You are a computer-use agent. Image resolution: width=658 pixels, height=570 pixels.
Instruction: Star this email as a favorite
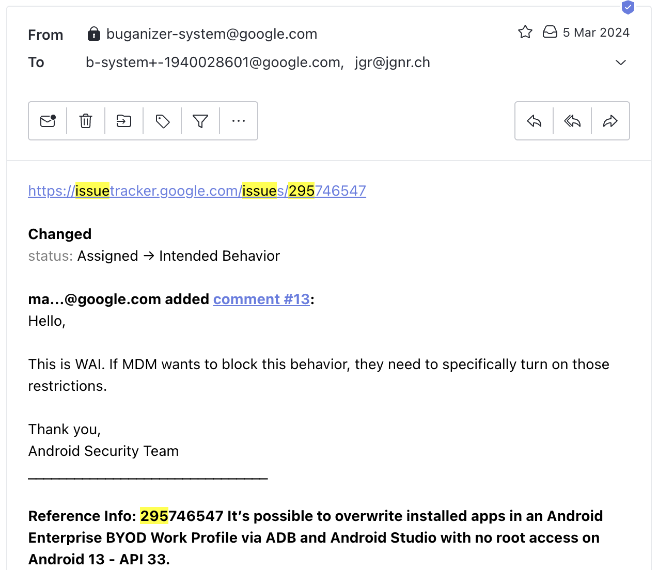tap(525, 31)
